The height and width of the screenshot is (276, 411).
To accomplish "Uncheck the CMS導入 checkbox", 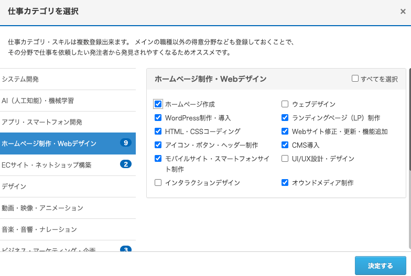I will 285,145.
